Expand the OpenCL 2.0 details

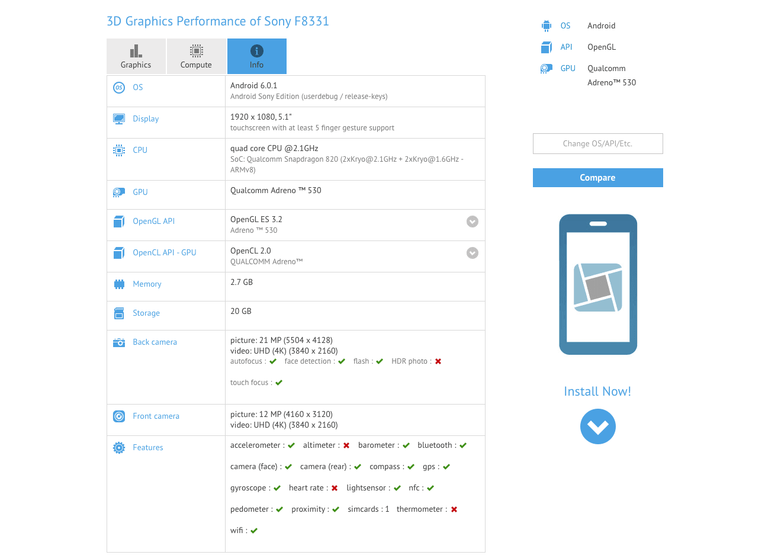coord(473,253)
